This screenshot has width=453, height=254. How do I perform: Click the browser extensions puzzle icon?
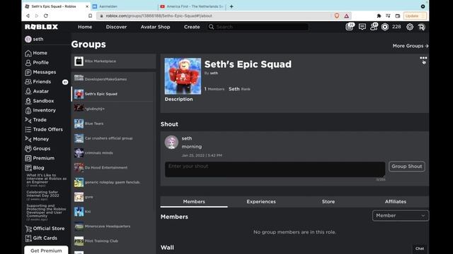[x=379, y=16]
